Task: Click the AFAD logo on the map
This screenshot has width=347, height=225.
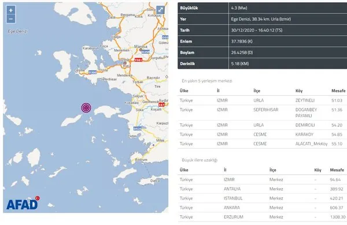Action: [23, 203]
